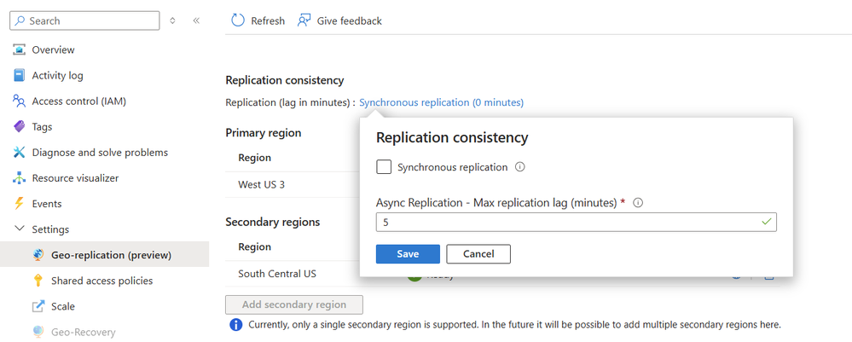Save the replication consistency settings
852x342 pixels.
[x=408, y=253]
